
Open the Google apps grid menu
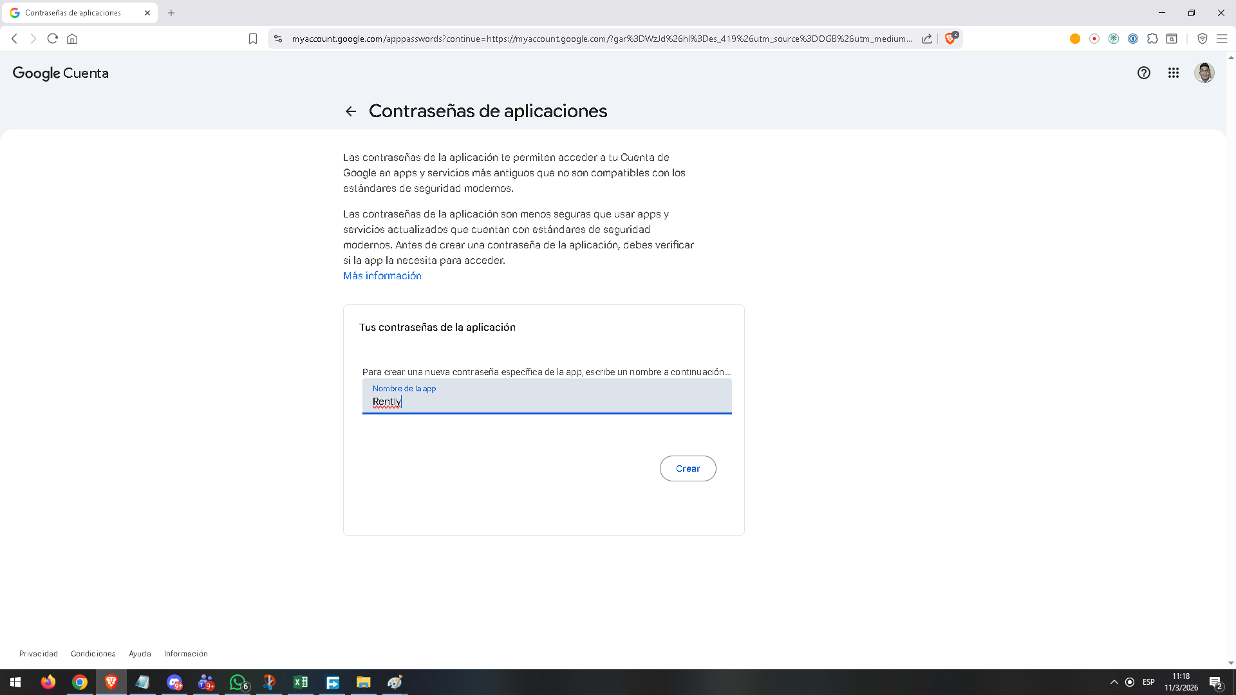(1174, 73)
